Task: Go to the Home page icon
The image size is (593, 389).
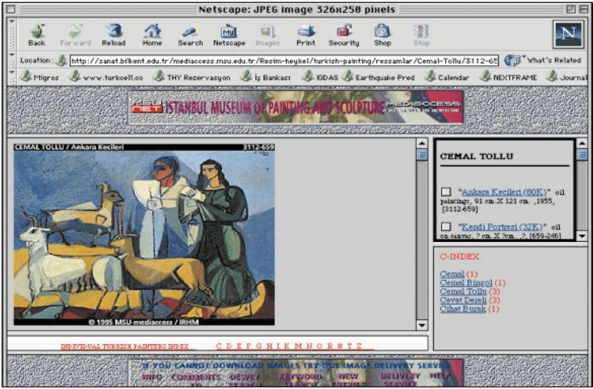Action: (152, 35)
